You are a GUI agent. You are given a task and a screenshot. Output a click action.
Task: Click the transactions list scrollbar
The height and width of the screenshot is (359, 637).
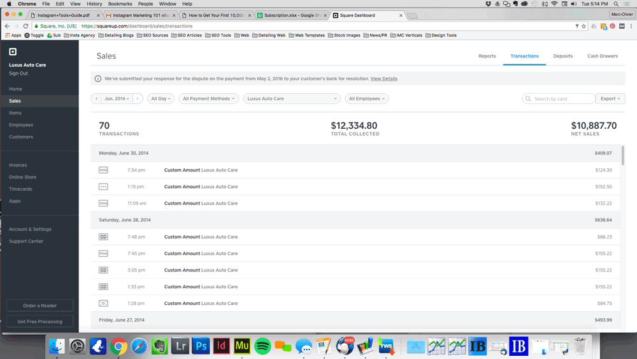click(623, 156)
